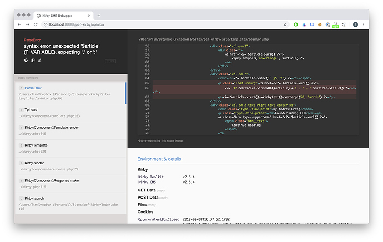Click code line 59 snippet coverimage
The image size is (383, 242).
click(x=268, y=58)
